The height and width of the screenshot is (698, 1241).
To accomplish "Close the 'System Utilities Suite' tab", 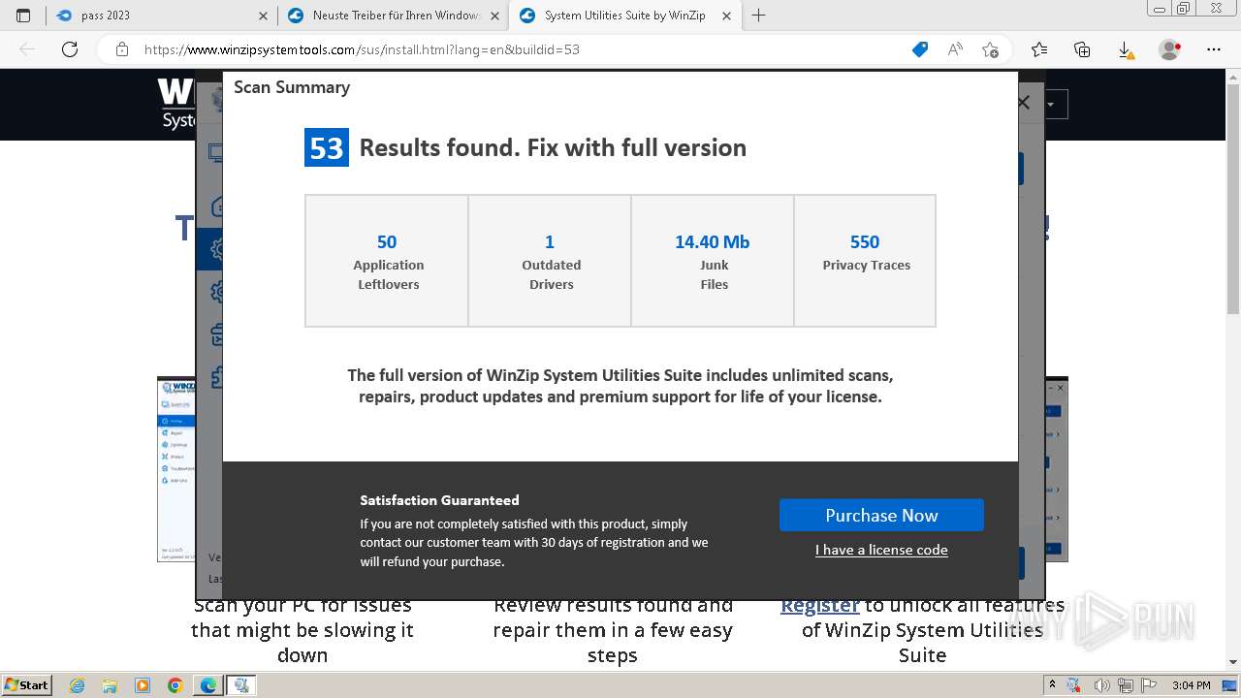I will coord(725,16).
